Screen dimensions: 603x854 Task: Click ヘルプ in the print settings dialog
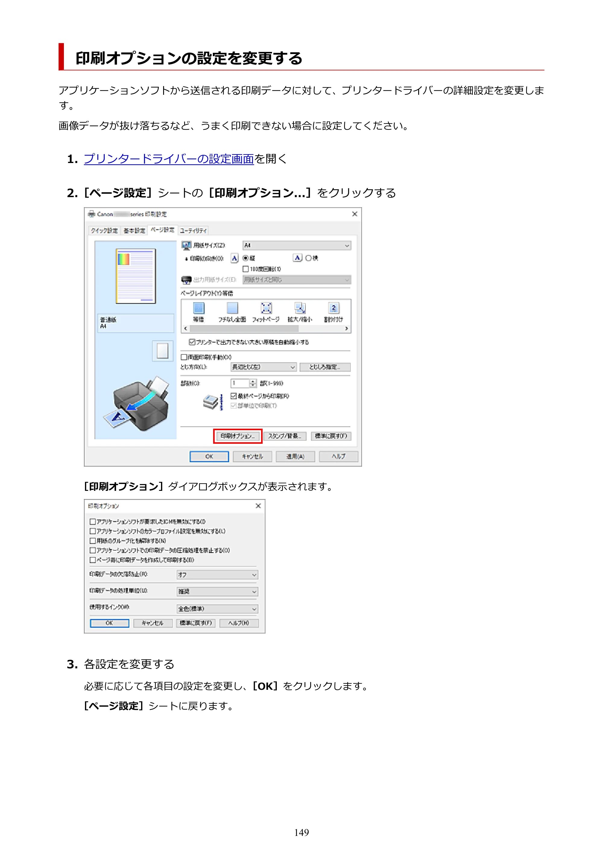click(x=339, y=457)
